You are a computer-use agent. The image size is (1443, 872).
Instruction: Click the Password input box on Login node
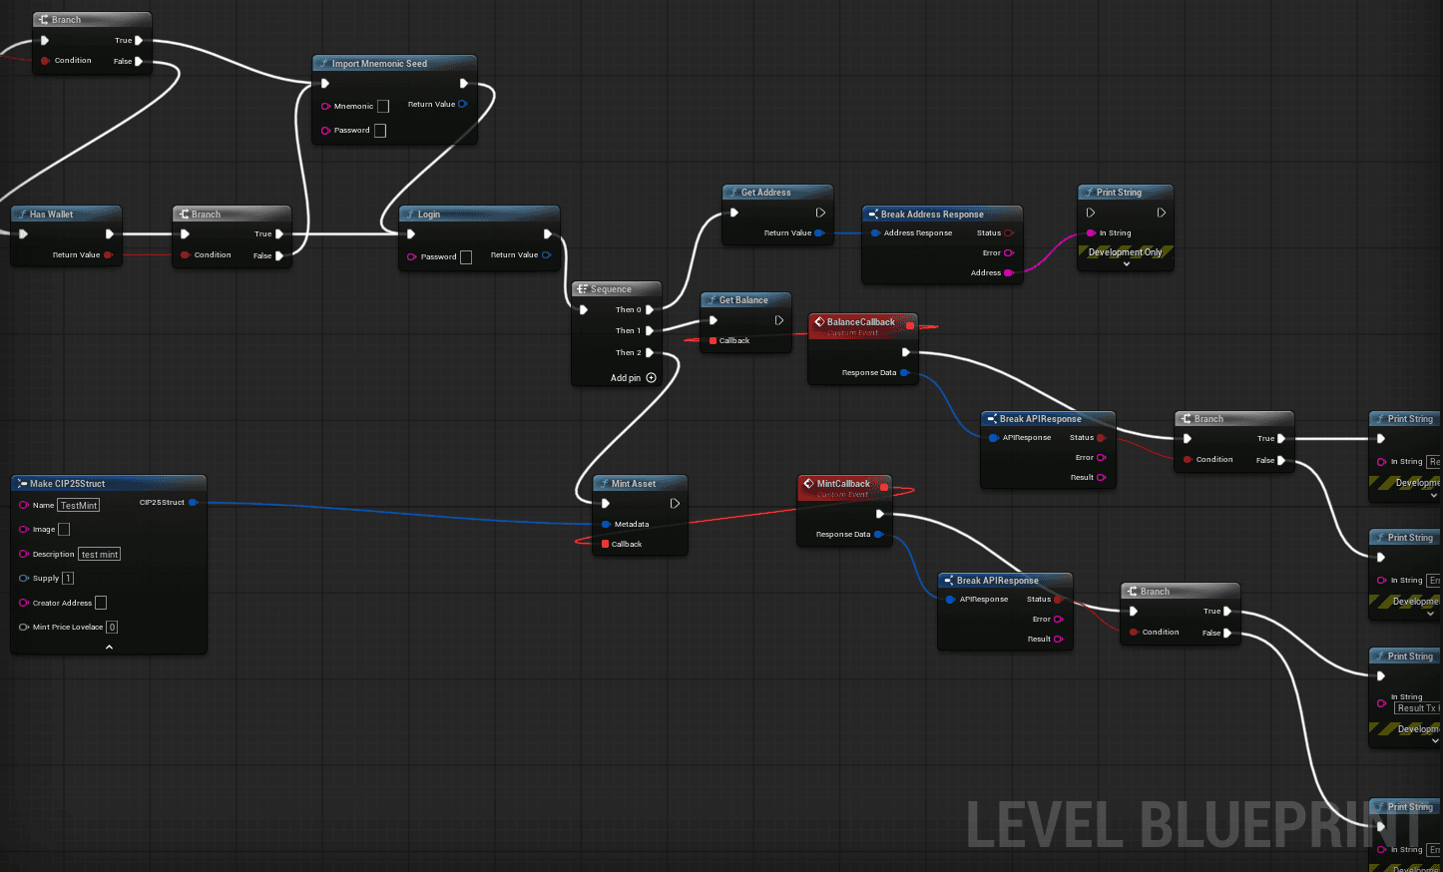coord(466,257)
